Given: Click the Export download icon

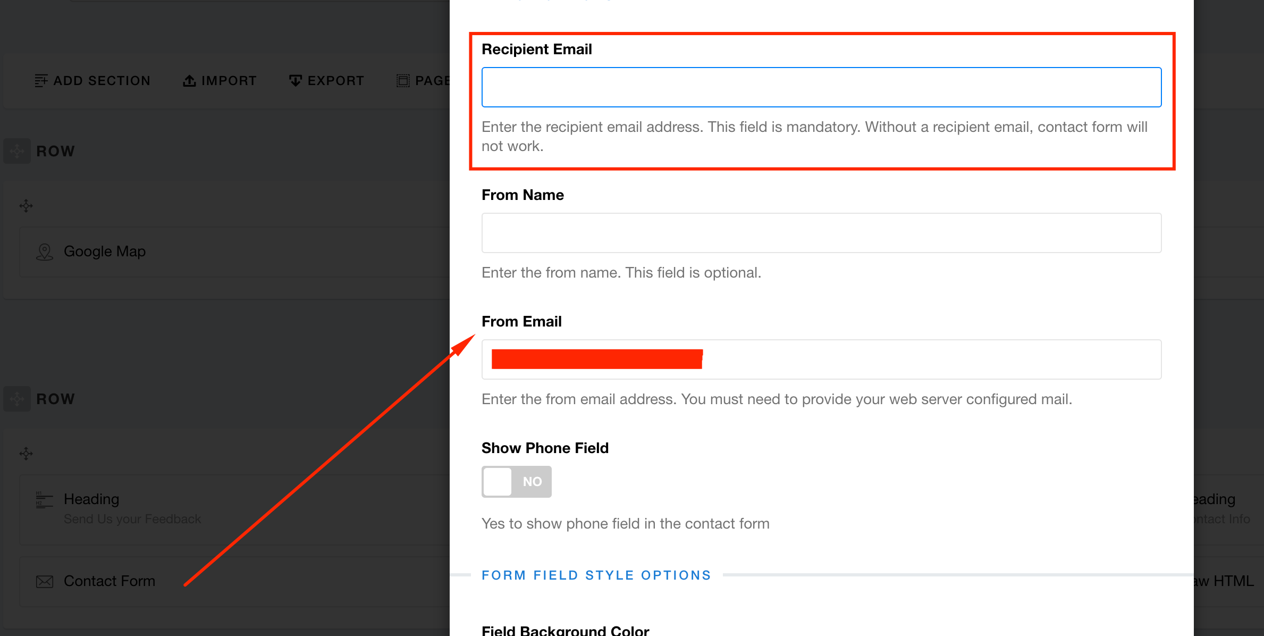Looking at the screenshot, I should 296,80.
